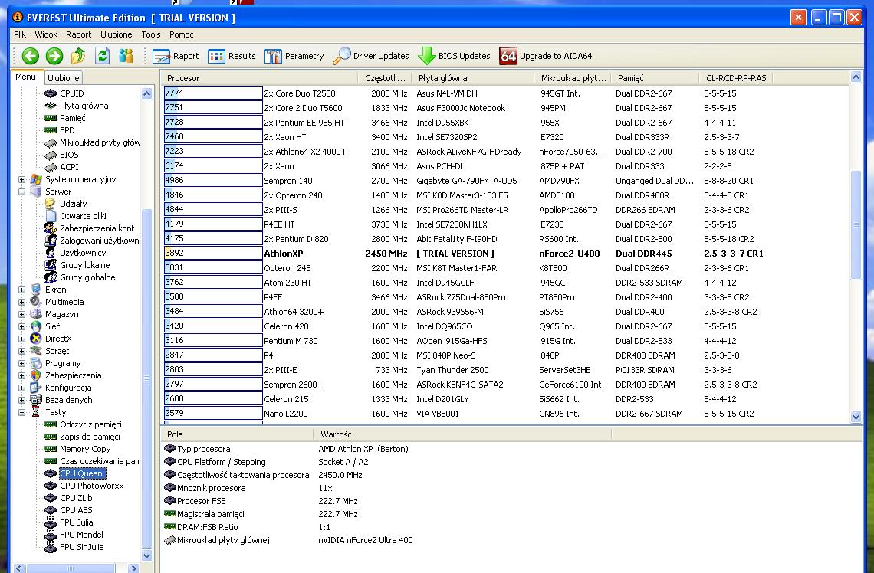Select Użytkownicy in the tree
This screenshot has height=573, width=874.
click(83, 253)
